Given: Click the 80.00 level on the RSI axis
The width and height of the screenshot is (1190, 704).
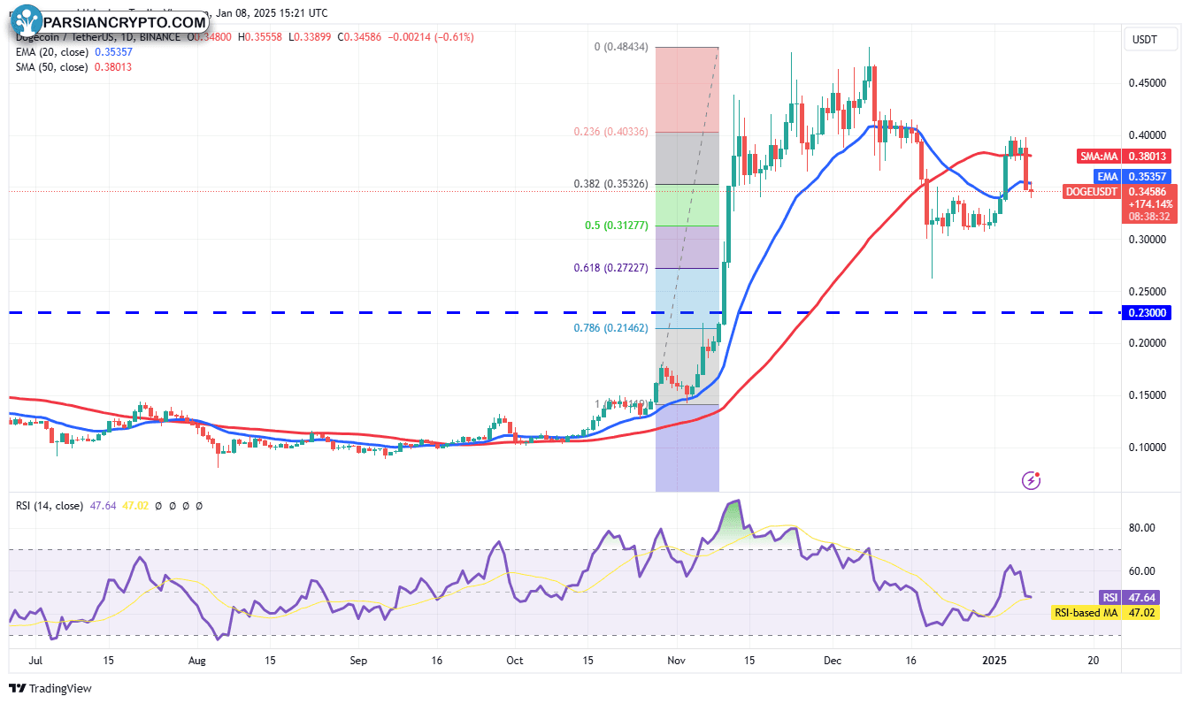Looking at the screenshot, I should [1142, 528].
